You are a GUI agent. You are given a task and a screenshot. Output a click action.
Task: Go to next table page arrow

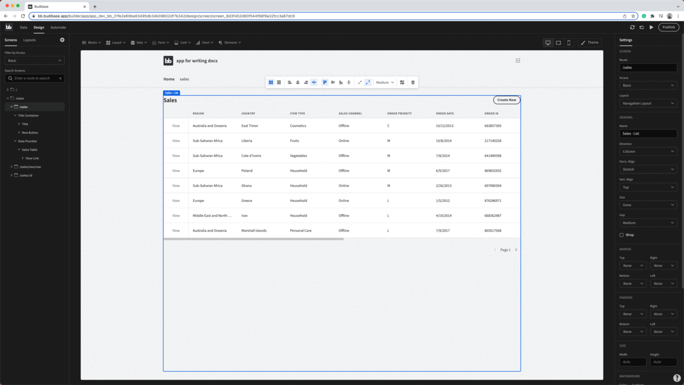[516, 250]
